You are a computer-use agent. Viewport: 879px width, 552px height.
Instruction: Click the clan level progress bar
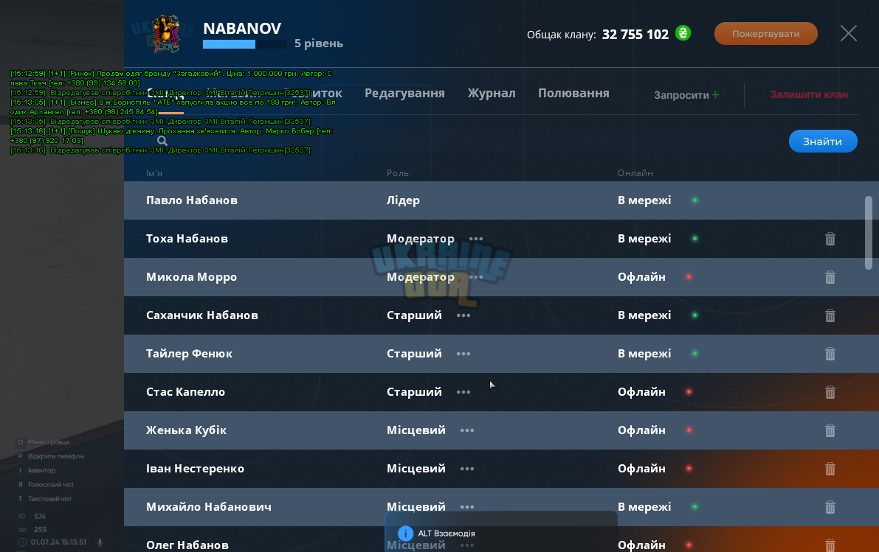coord(245,44)
